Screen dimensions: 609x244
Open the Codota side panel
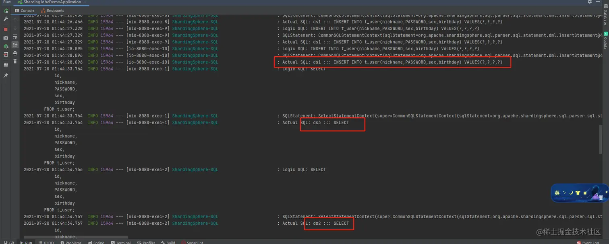pyautogui.click(x=605, y=41)
